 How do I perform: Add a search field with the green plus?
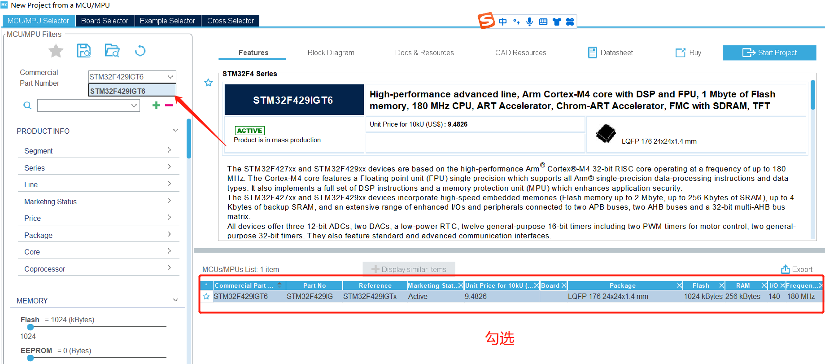[156, 105]
